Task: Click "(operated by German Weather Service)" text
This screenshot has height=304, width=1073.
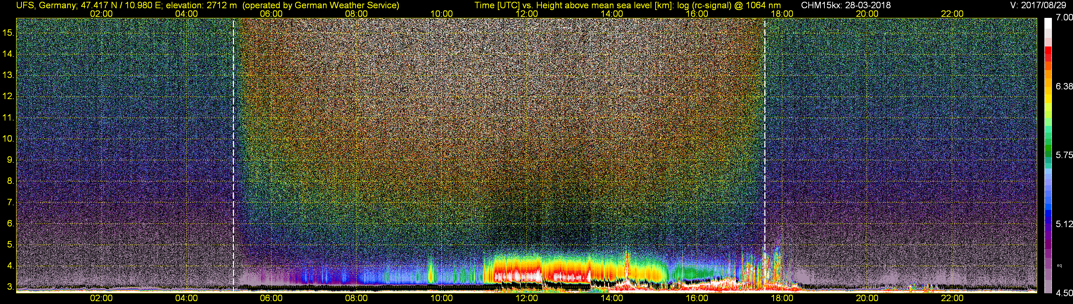Action: [x=321, y=5]
